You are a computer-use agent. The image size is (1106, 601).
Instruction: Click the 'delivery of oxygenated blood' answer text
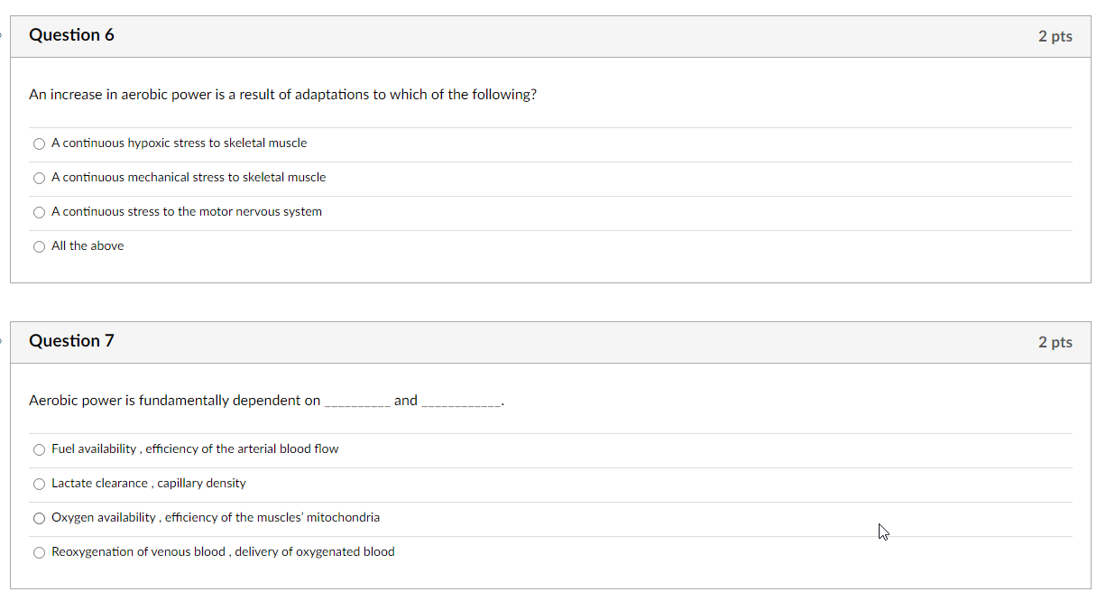pyautogui.click(x=315, y=551)
